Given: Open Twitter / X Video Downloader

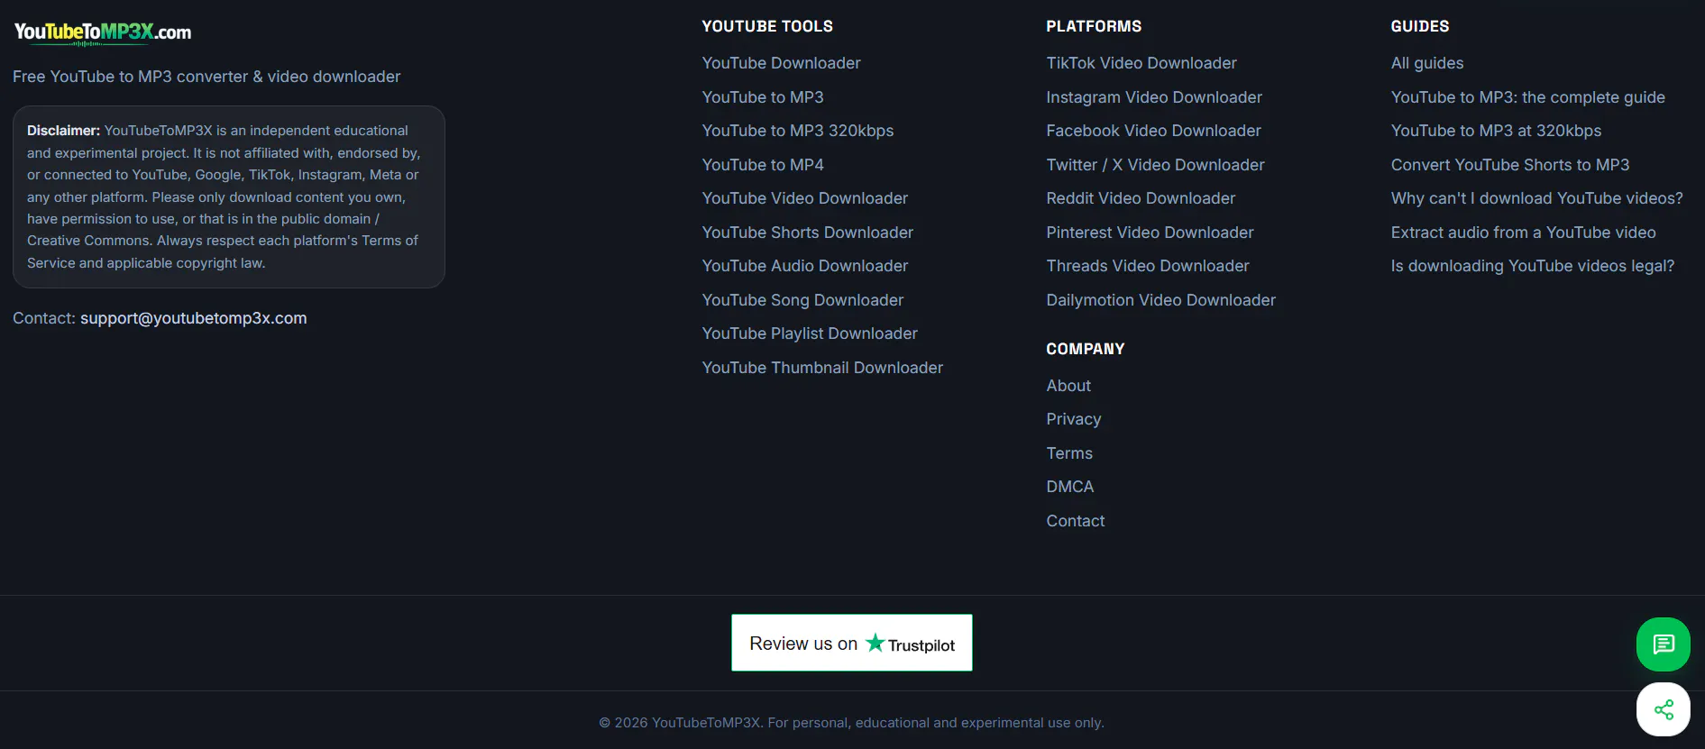Looking at the screenshot, I should coord(1155,165).
